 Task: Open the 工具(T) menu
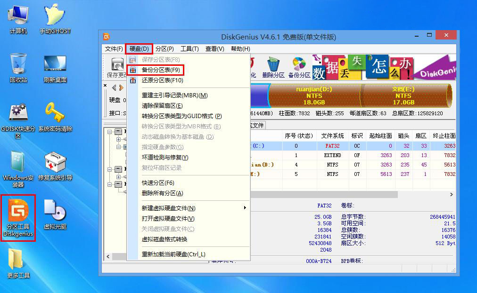coord(189,49)
